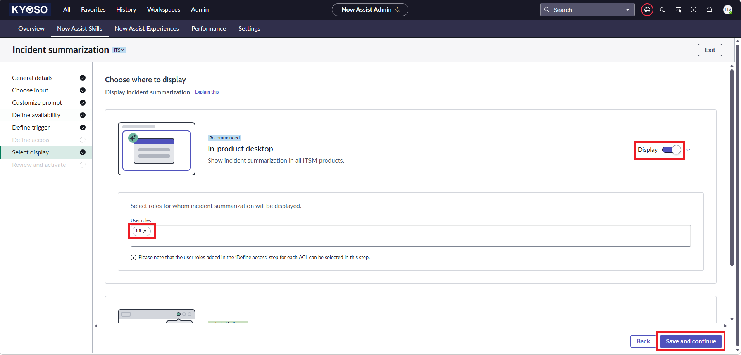
Task: Click the search magnifier icon
Action: point(547,10)
